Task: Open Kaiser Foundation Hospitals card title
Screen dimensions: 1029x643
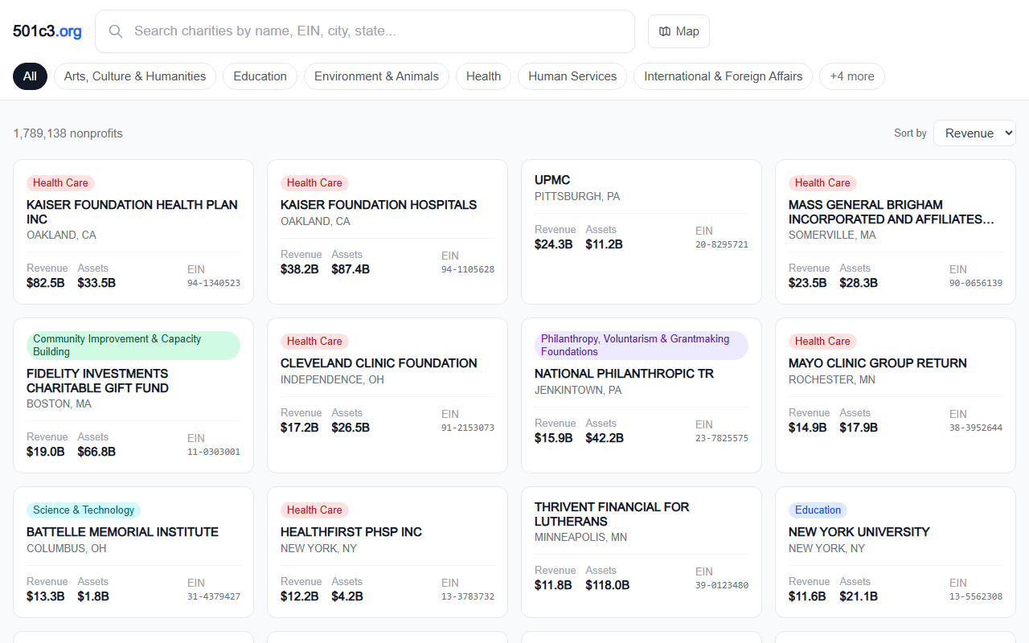Action: point(379,205)
